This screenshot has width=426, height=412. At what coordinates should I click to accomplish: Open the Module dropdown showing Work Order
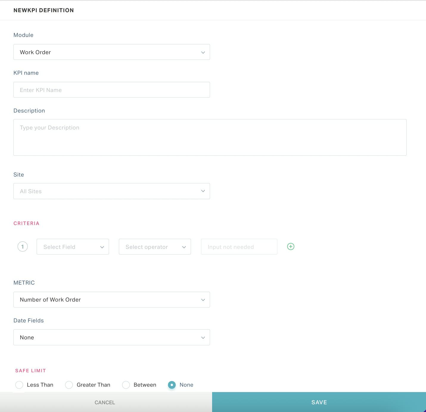pyautogui.click(x=112, y=52)
